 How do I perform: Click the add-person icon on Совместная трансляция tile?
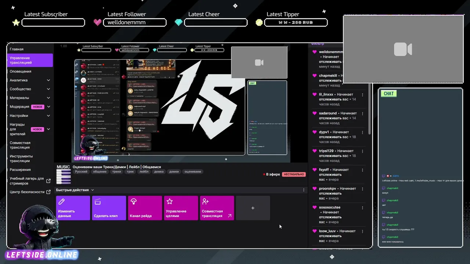tap(206, 201)
